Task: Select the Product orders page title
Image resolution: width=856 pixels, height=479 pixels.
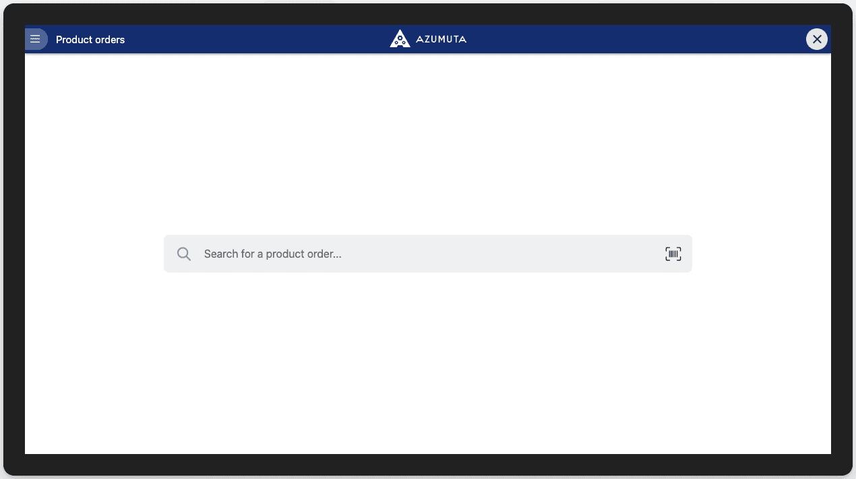Action: click(x=90, y=39)
